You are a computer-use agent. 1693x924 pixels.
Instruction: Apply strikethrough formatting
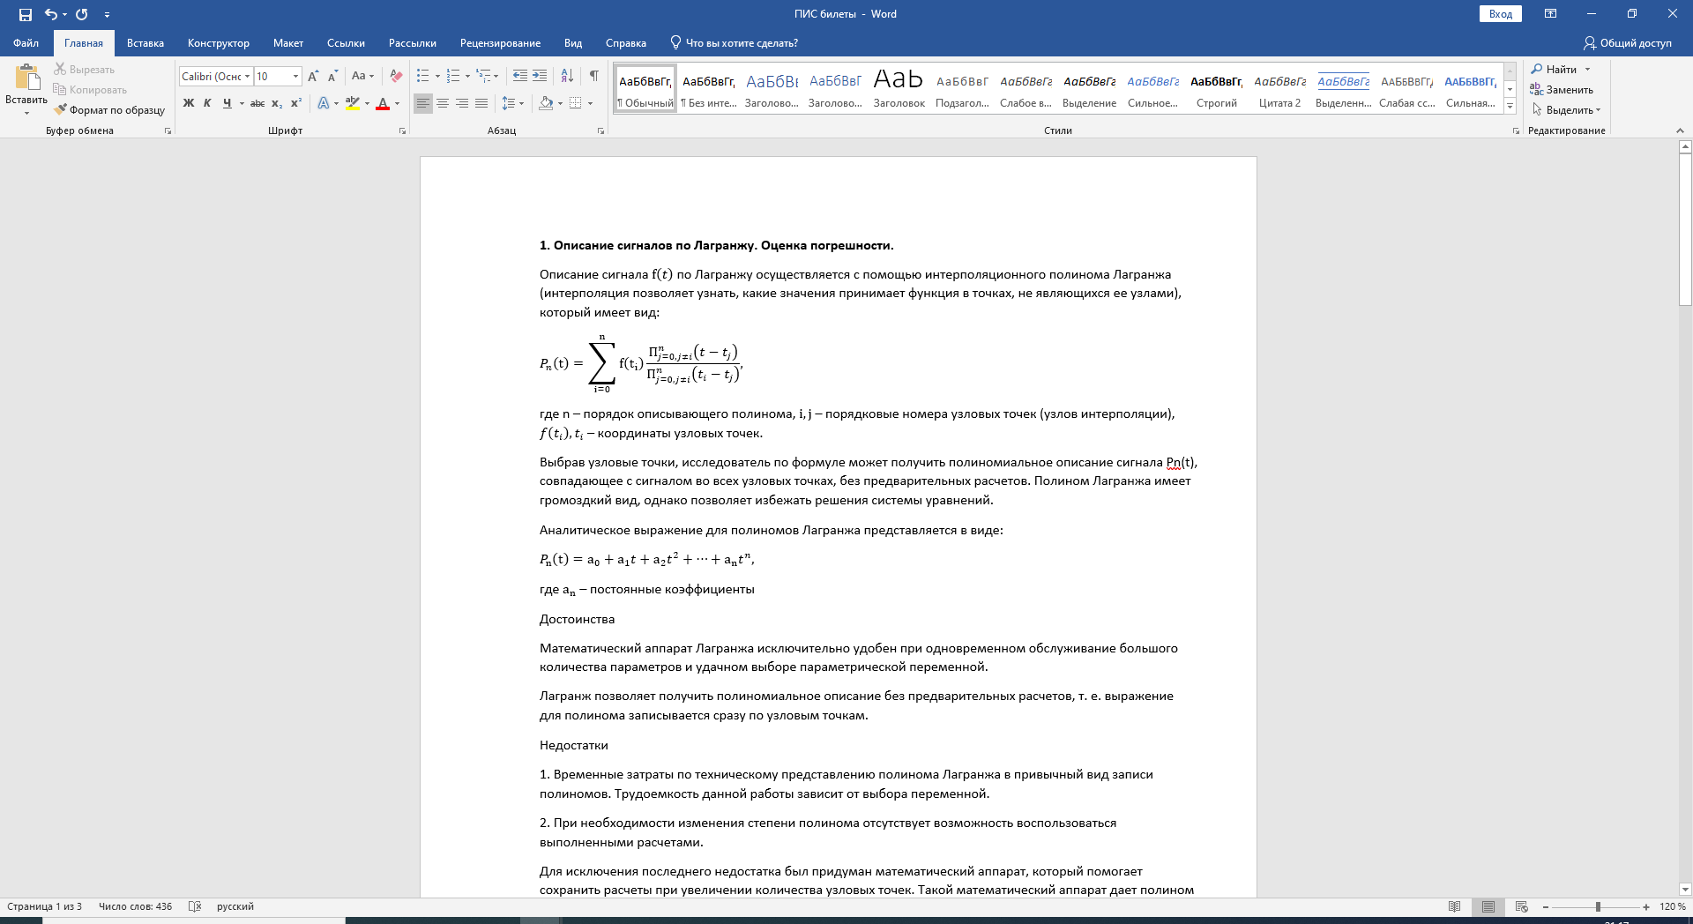pos(257,103)
